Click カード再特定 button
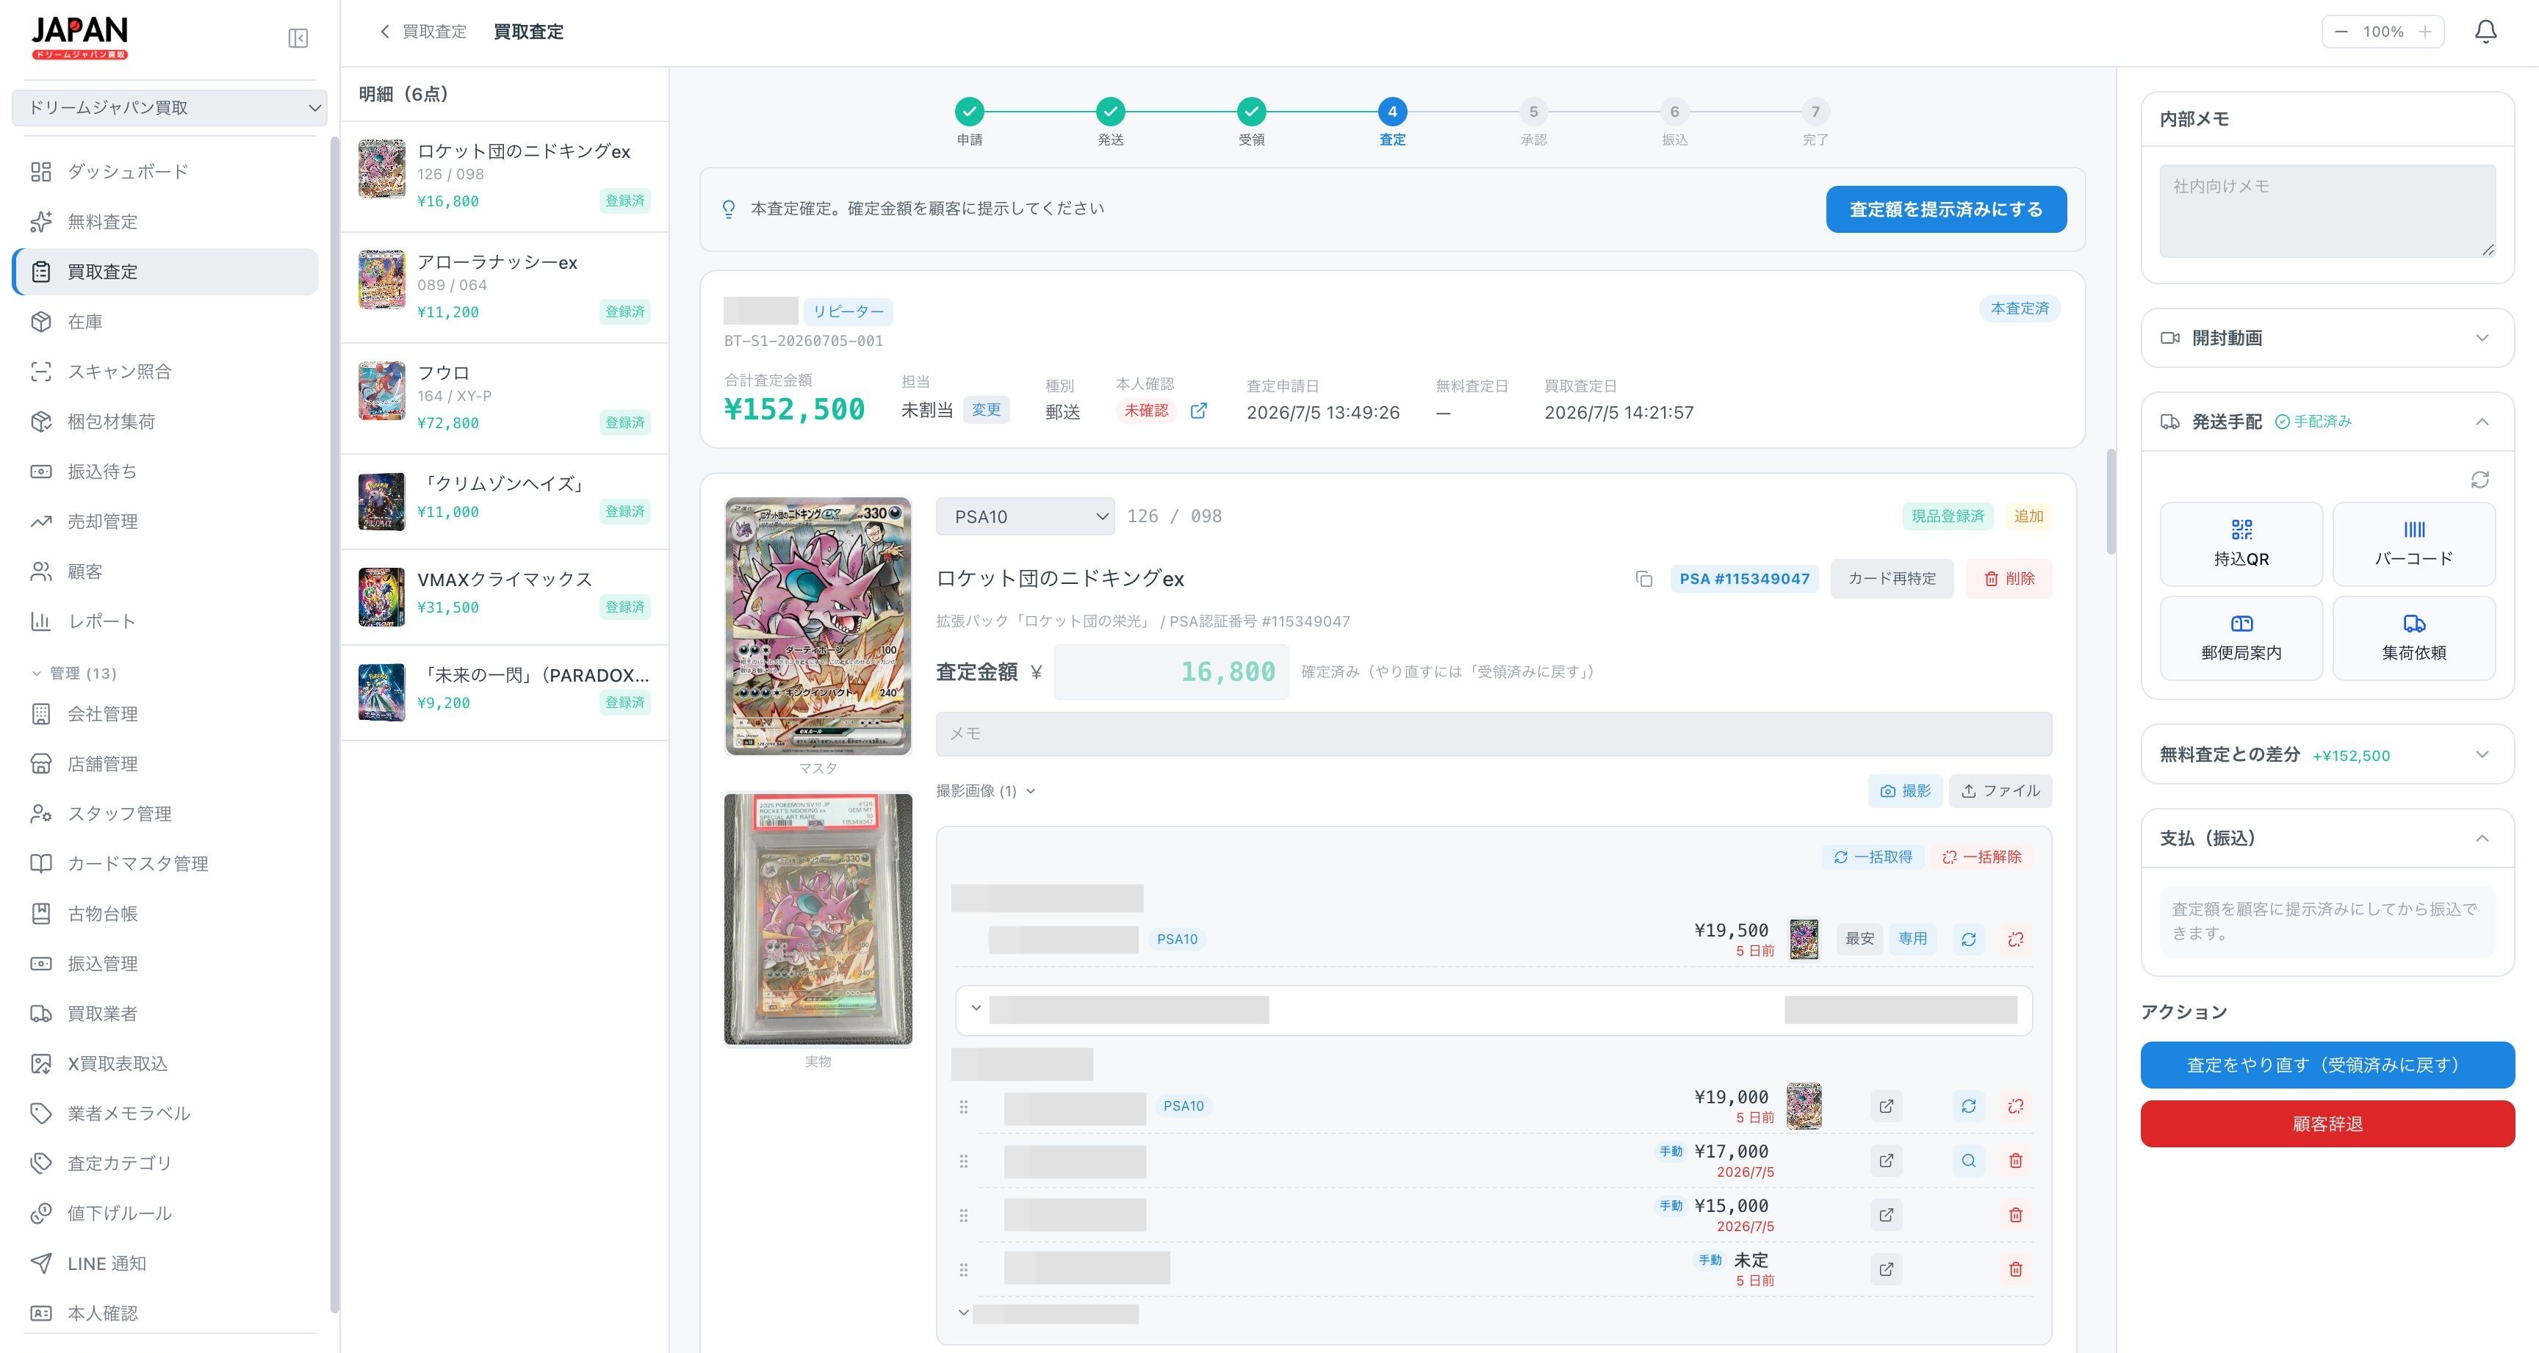 tap(1892, 579)
